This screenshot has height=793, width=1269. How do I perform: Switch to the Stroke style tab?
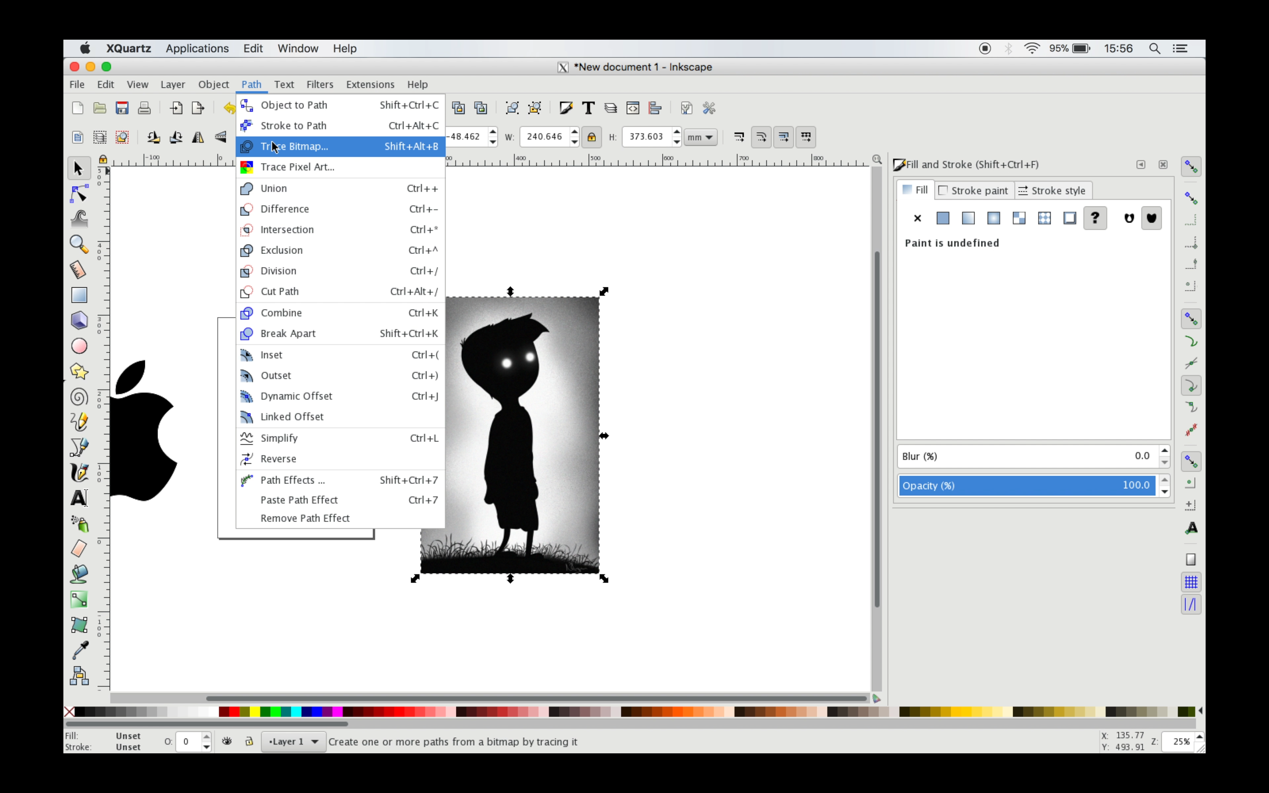pyautogui.click(x=1053, y=190)
